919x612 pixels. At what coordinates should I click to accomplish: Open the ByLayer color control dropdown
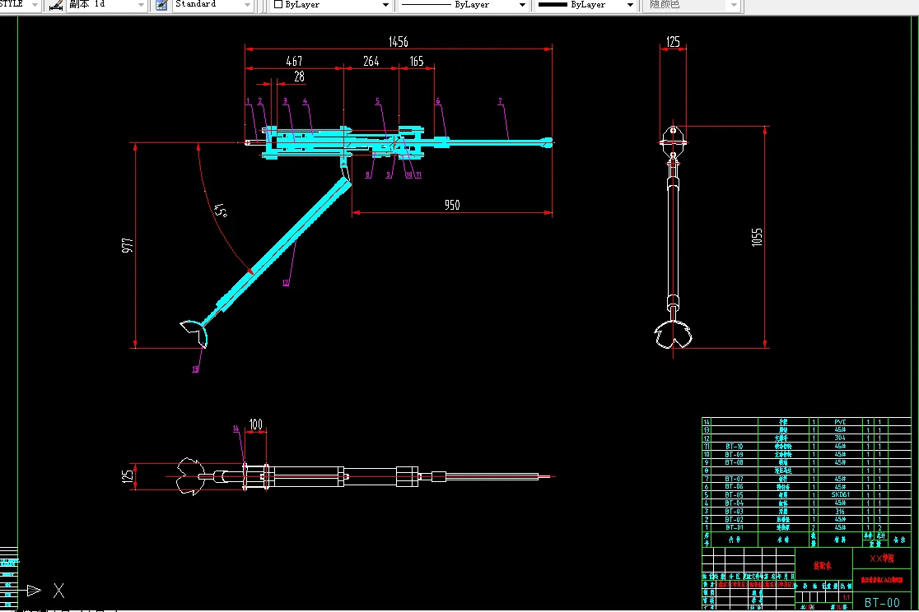tap(385, 5)
